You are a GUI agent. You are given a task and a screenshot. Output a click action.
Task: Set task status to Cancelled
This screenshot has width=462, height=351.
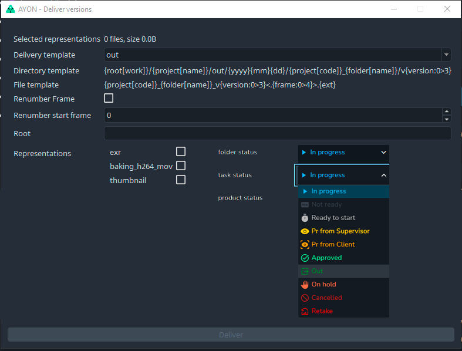click(x=343, y=298)
